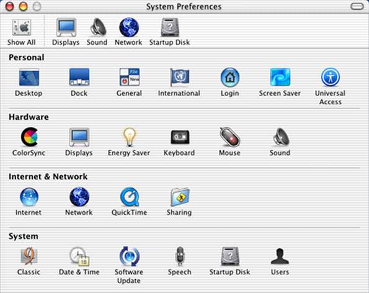Open Speech preferences with the microphone icon
The height and width of the screenshot is (293, 369).
point(180,256)
